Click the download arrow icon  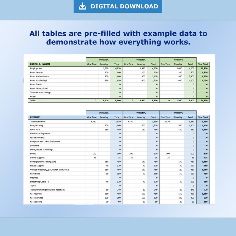pos(82,6)
